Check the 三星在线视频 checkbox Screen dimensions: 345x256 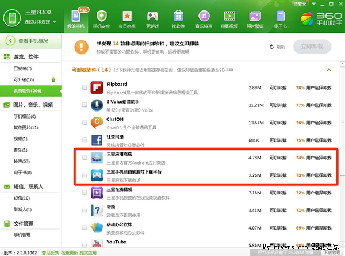tap(85, 193)
